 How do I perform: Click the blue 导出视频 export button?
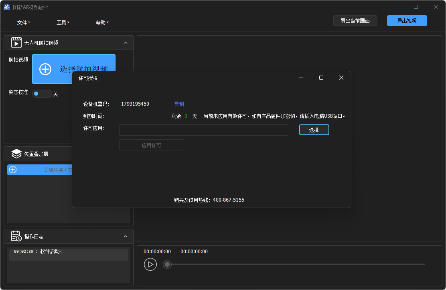(407, 20)
